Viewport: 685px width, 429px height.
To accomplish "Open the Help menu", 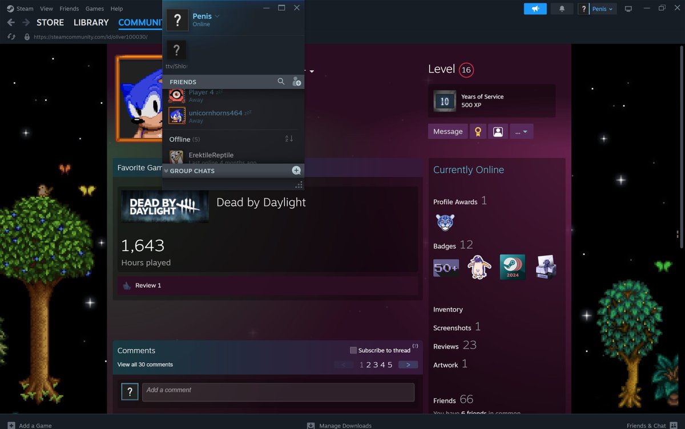I will pos(116,9).
